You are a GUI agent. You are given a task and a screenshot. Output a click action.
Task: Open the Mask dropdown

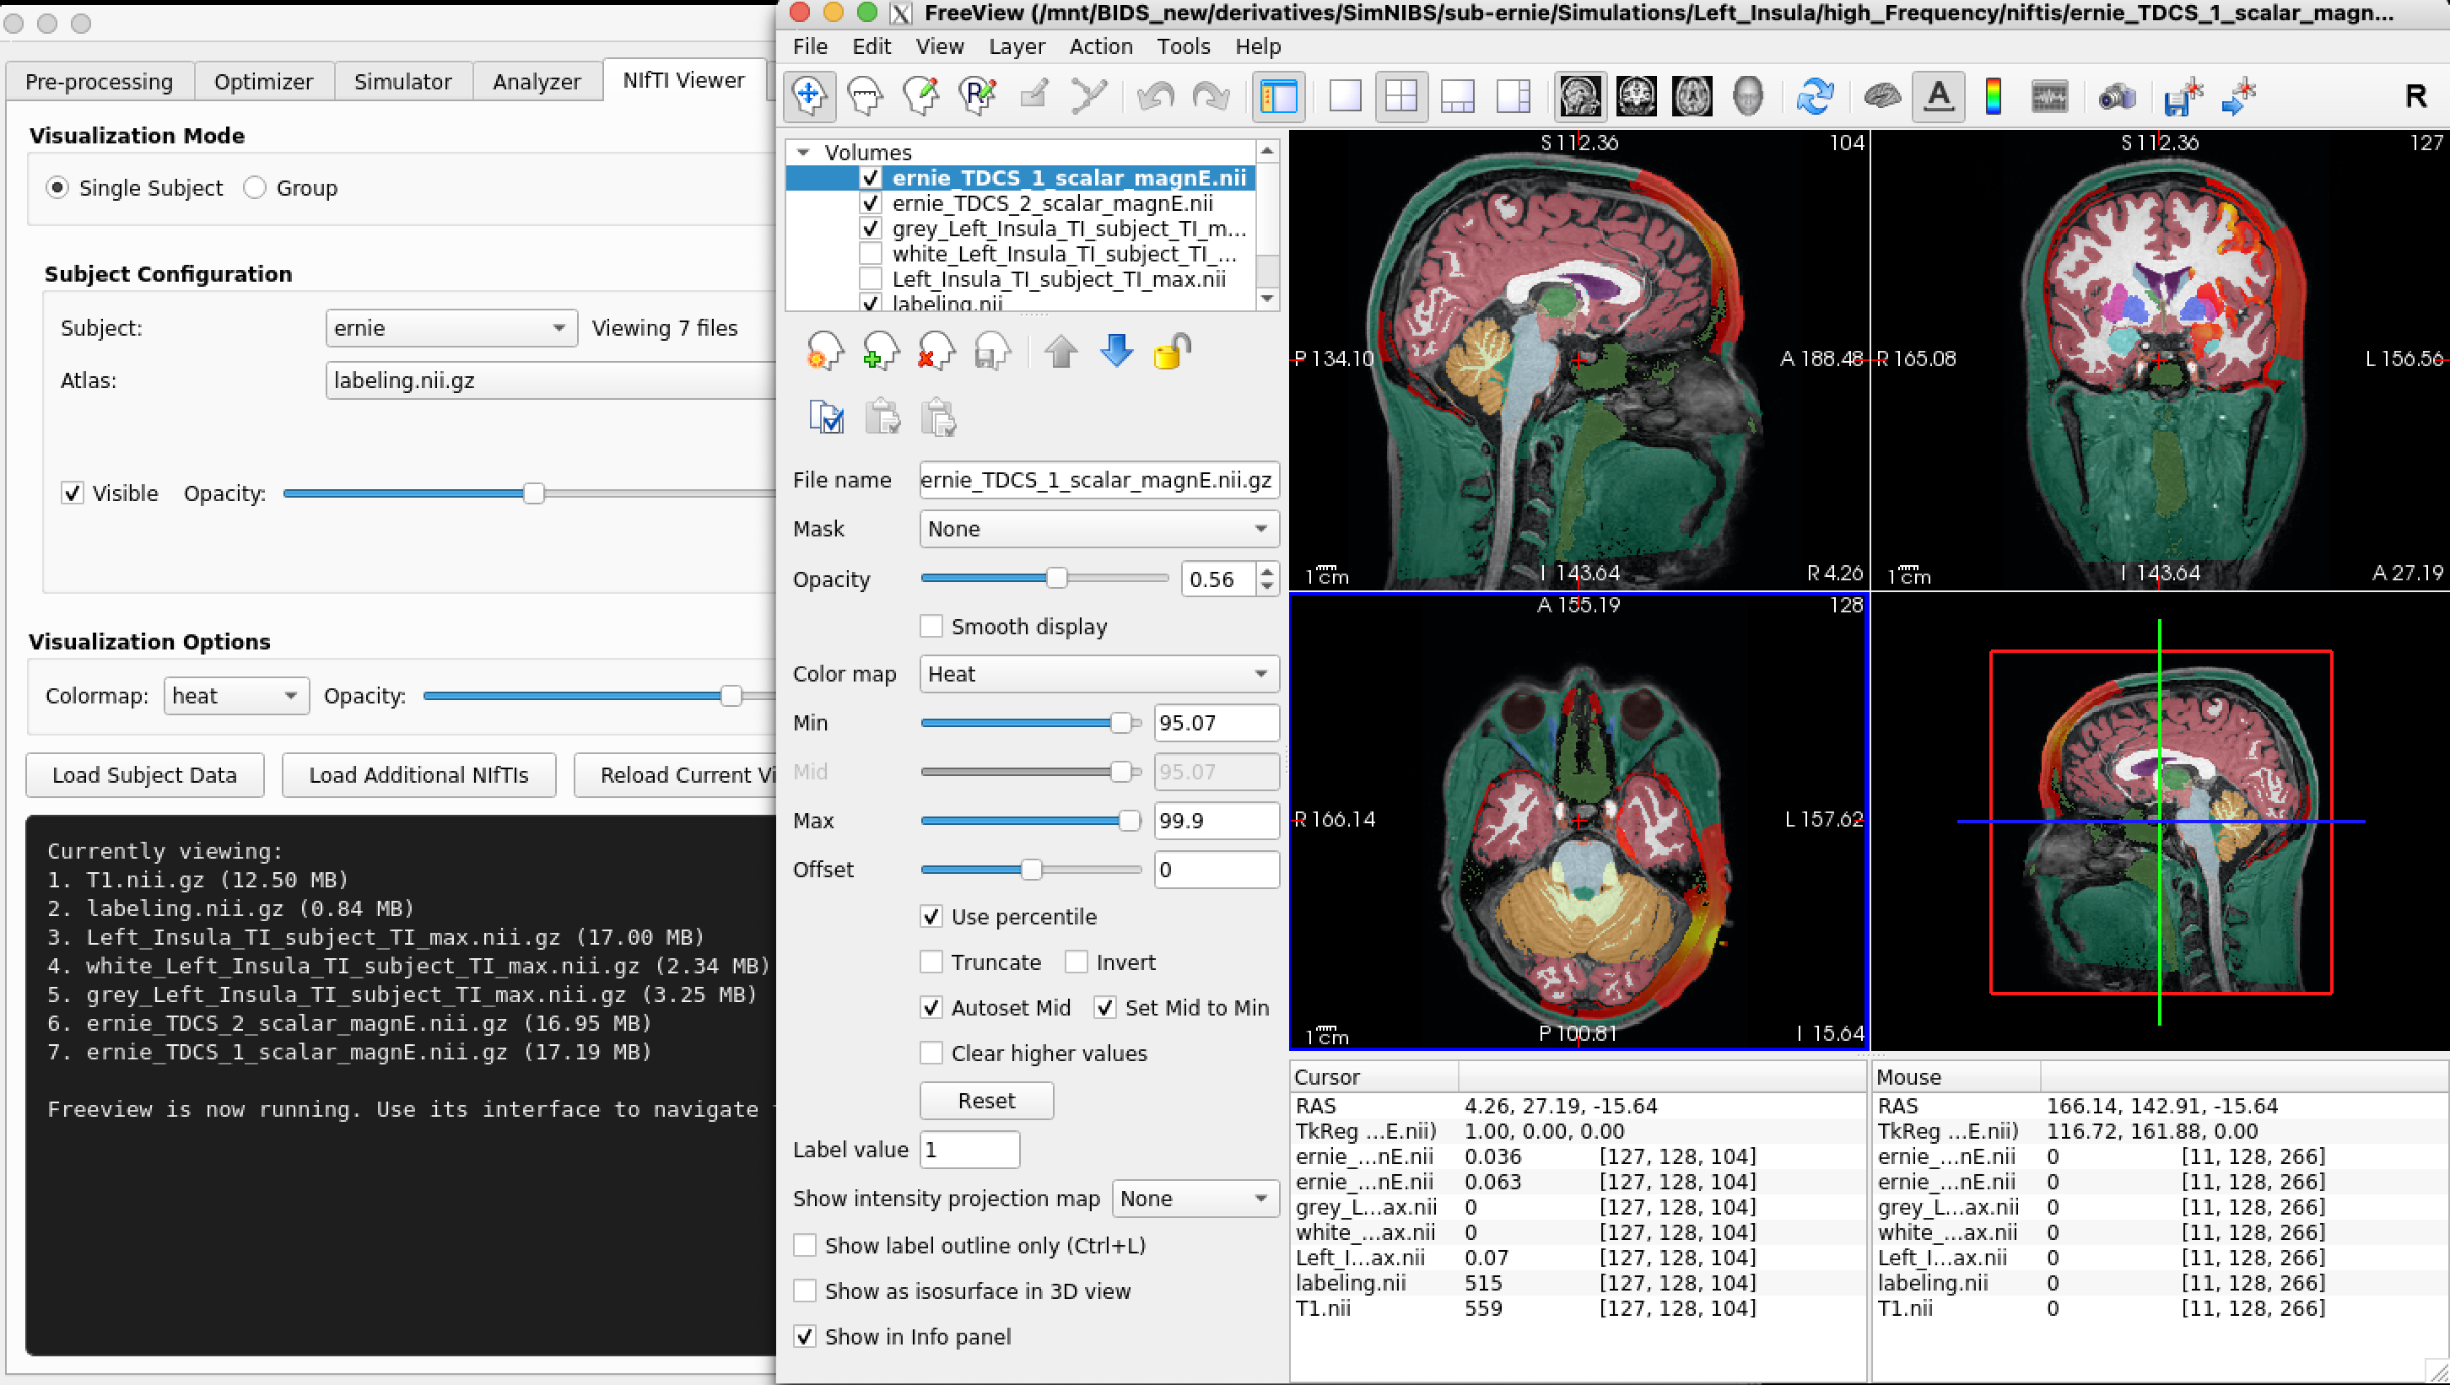pos(1098,529)
